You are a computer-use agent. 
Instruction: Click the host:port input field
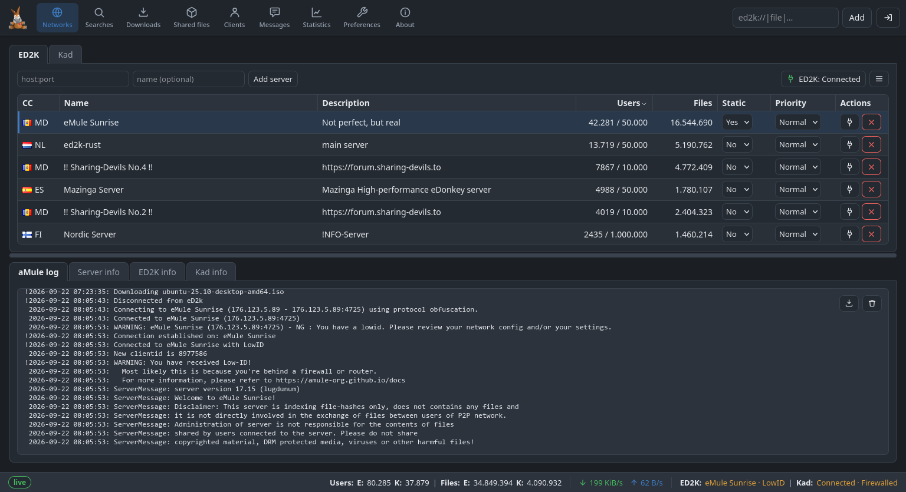tap(73, 79)
